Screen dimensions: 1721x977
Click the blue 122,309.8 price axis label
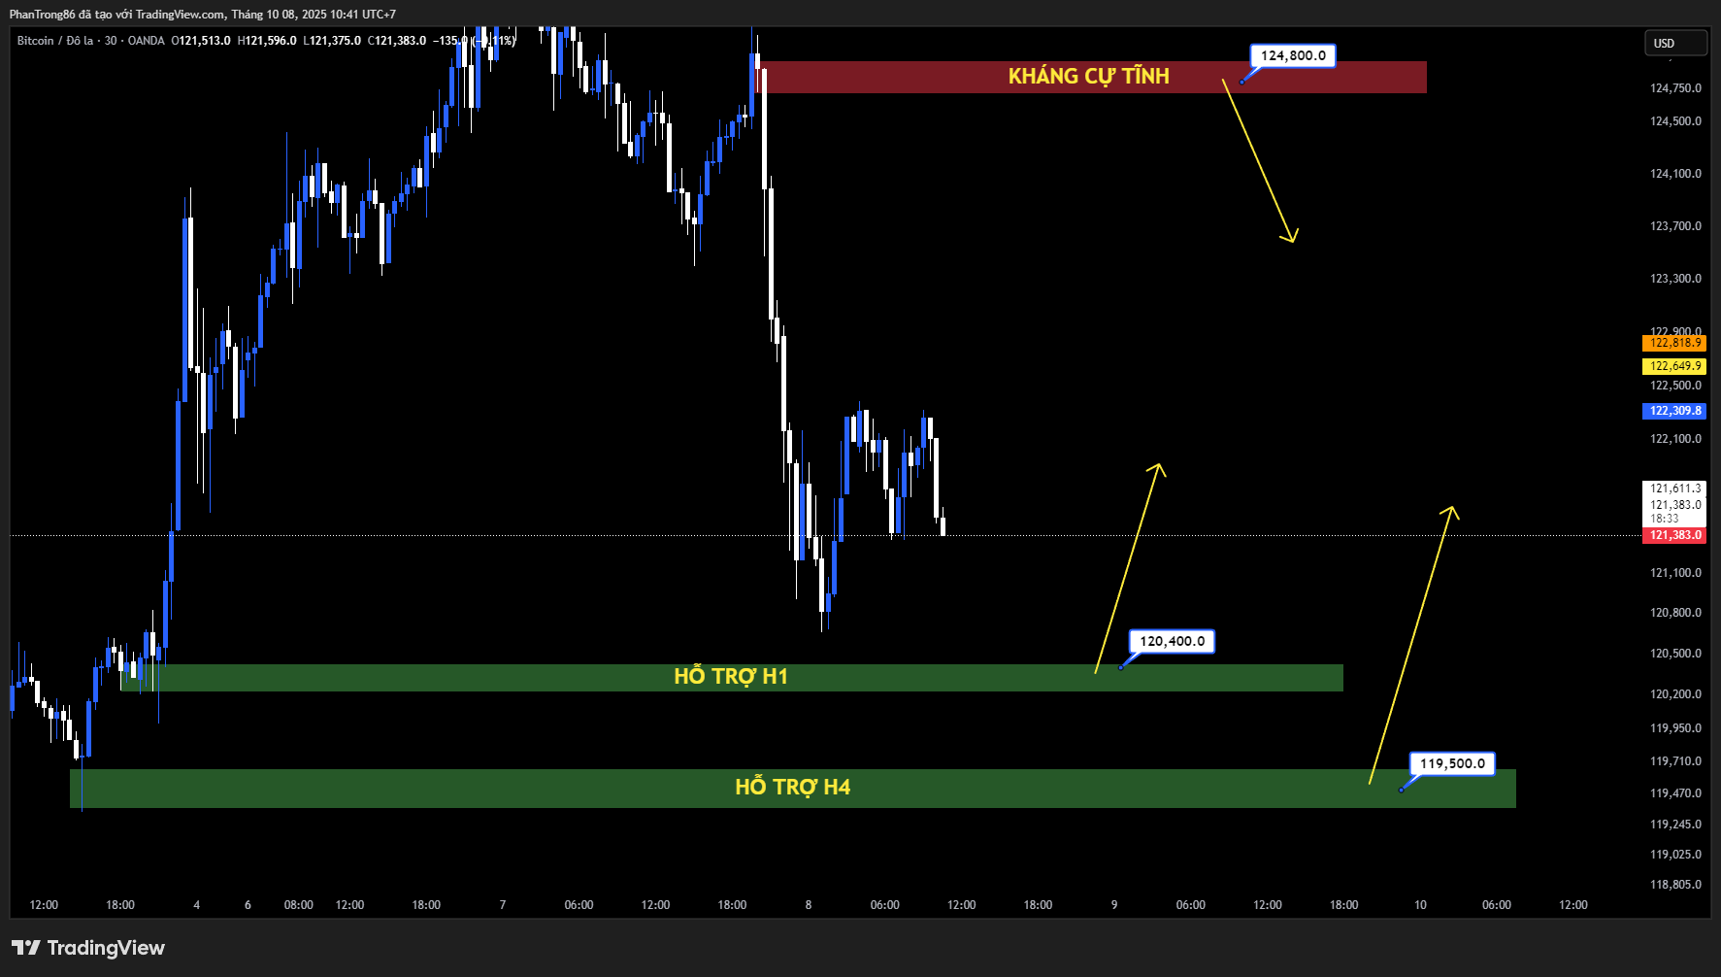[1674, 411]
